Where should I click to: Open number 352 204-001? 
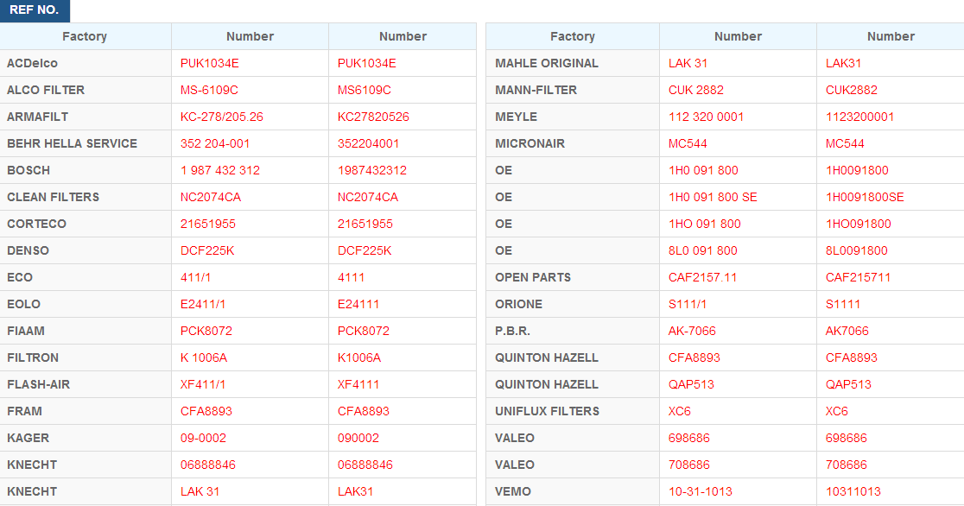pyautogui.click(x=215, y=143)
